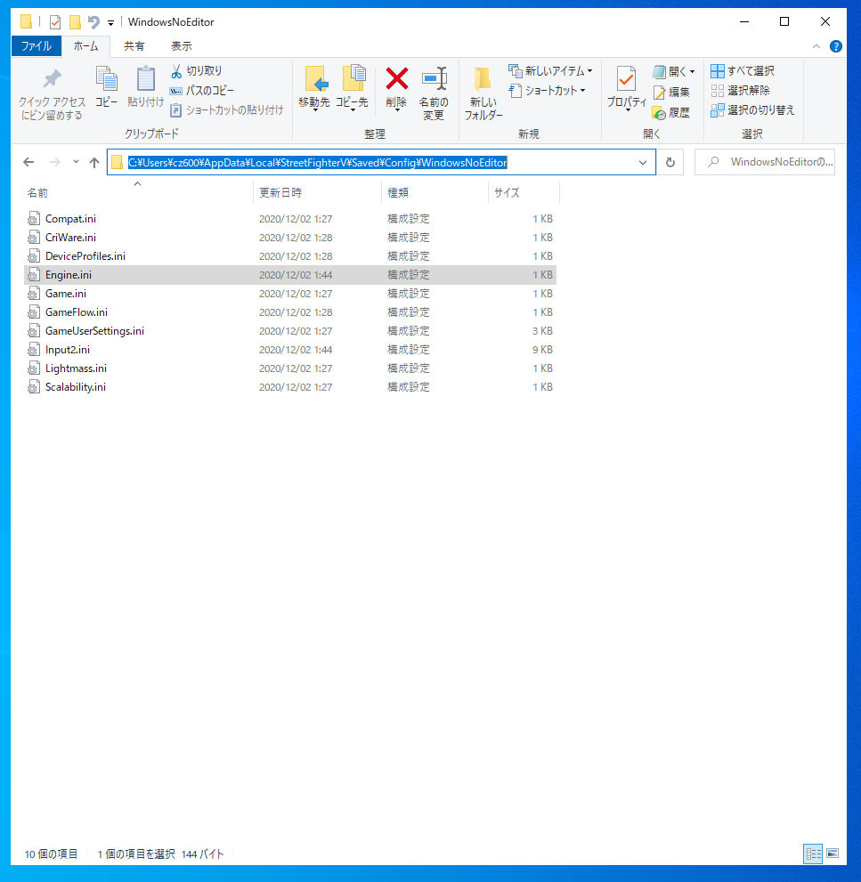Click the Cut (切り取り) scissors item
Viewport: 861px width, 882px height.
(x=197, y=71)
